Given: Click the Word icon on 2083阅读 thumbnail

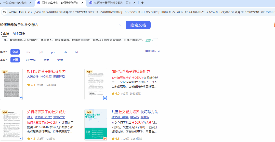Looking at the screenshot, I should 105,98.
